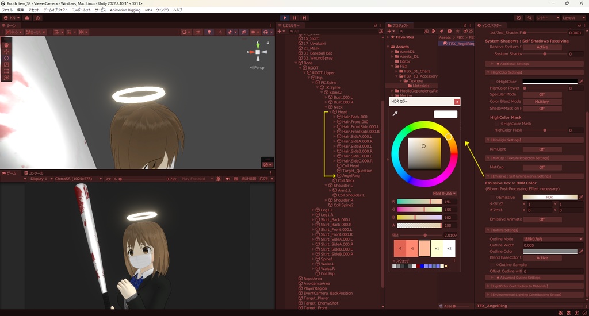
Task: Open the version control icon beside cloud
Action: [x=37, y=18]
